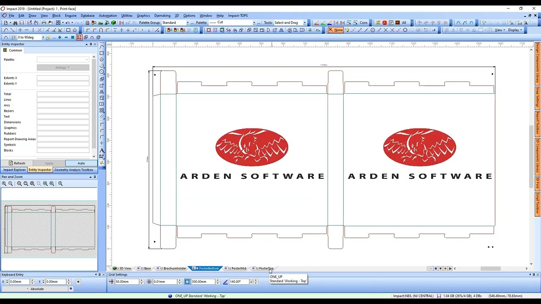Open the View dropdown in toolbar
The width and height of the screenshot is (541, 304).
click(500, 30)
